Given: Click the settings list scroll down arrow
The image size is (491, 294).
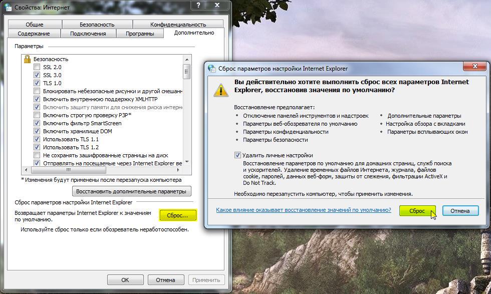Looking at the screenshot, I should 187,162.
